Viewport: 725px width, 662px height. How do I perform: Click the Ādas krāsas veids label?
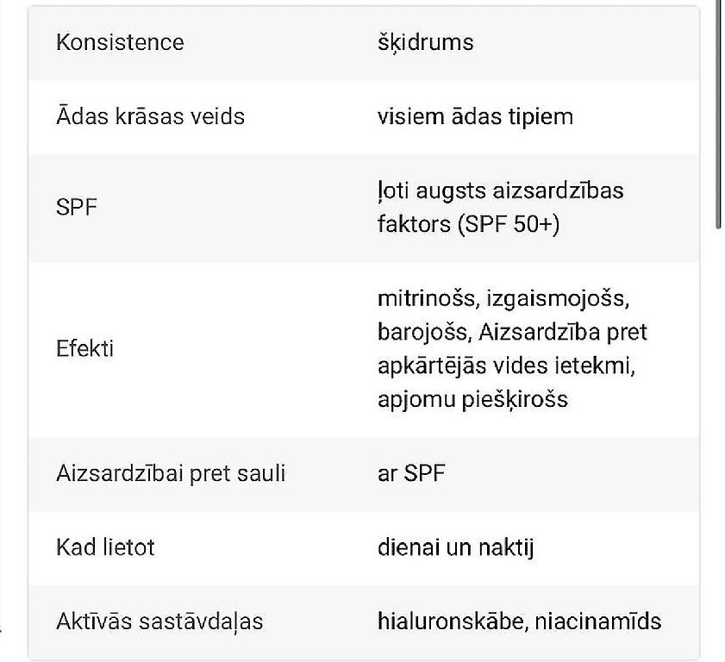pos(150,116)
